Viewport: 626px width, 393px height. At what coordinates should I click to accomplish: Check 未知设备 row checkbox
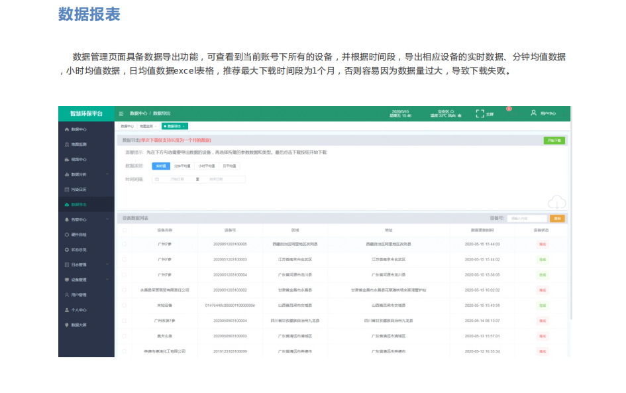[125, 306]
